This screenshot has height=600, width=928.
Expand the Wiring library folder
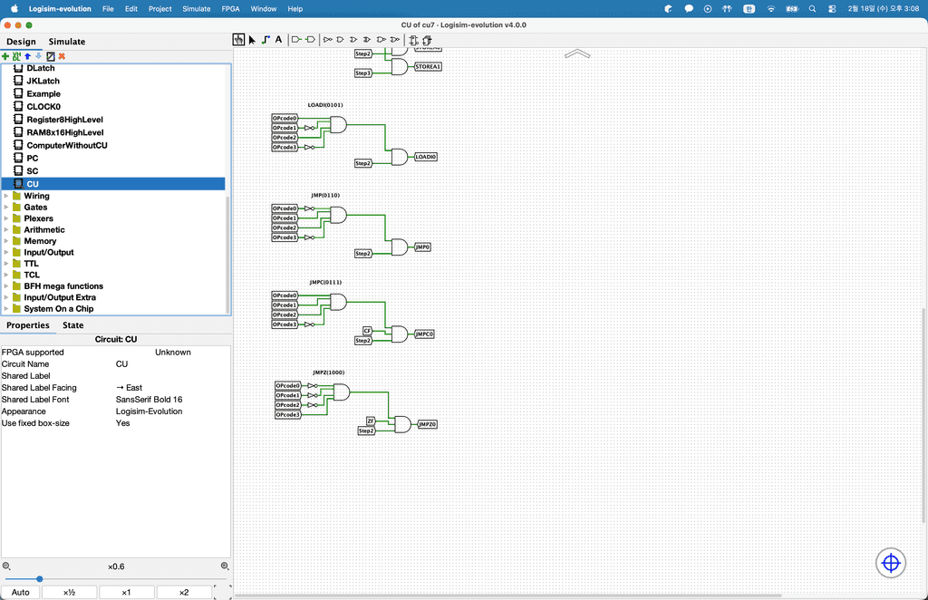click(x=6, y=196)
